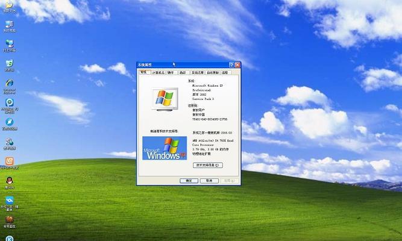Click the 'Professional' edition text
This screenshot has height=241, width=402.
pyautogui.click(x=201, y=90)
